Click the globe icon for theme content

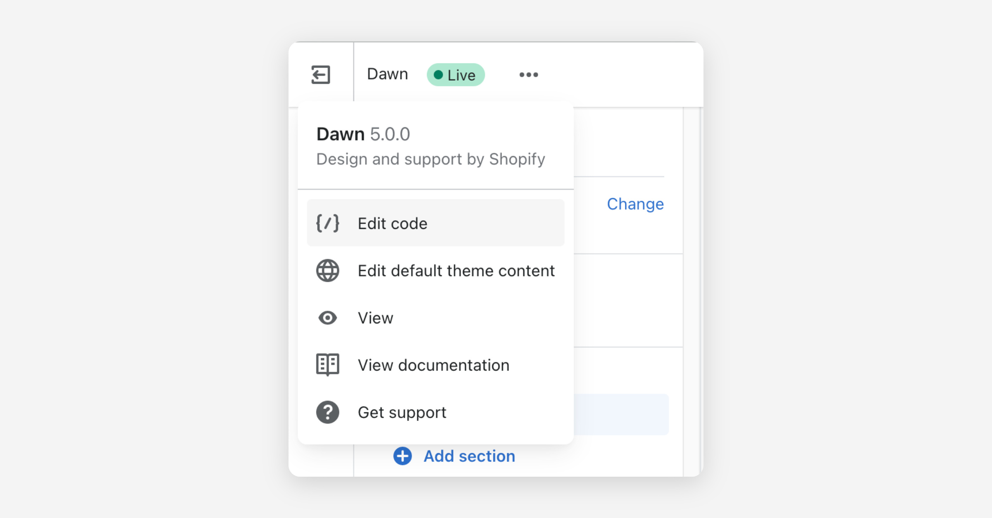tap(327, 271)
